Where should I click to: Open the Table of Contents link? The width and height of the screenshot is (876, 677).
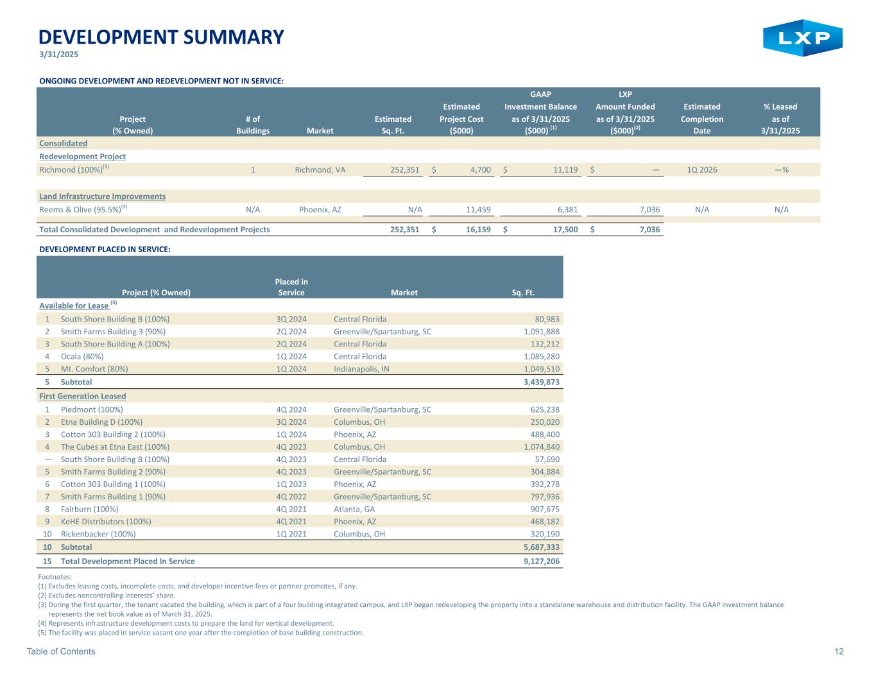tap(61, 651)
